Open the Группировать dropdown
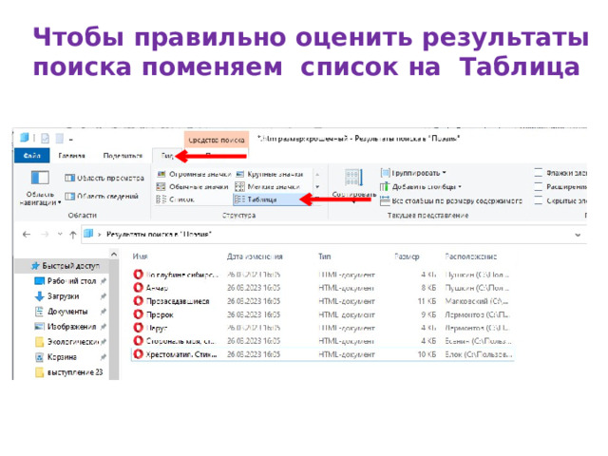Viewport: 608px width, 456px height. pyautogui.click(x=413, y=173)
